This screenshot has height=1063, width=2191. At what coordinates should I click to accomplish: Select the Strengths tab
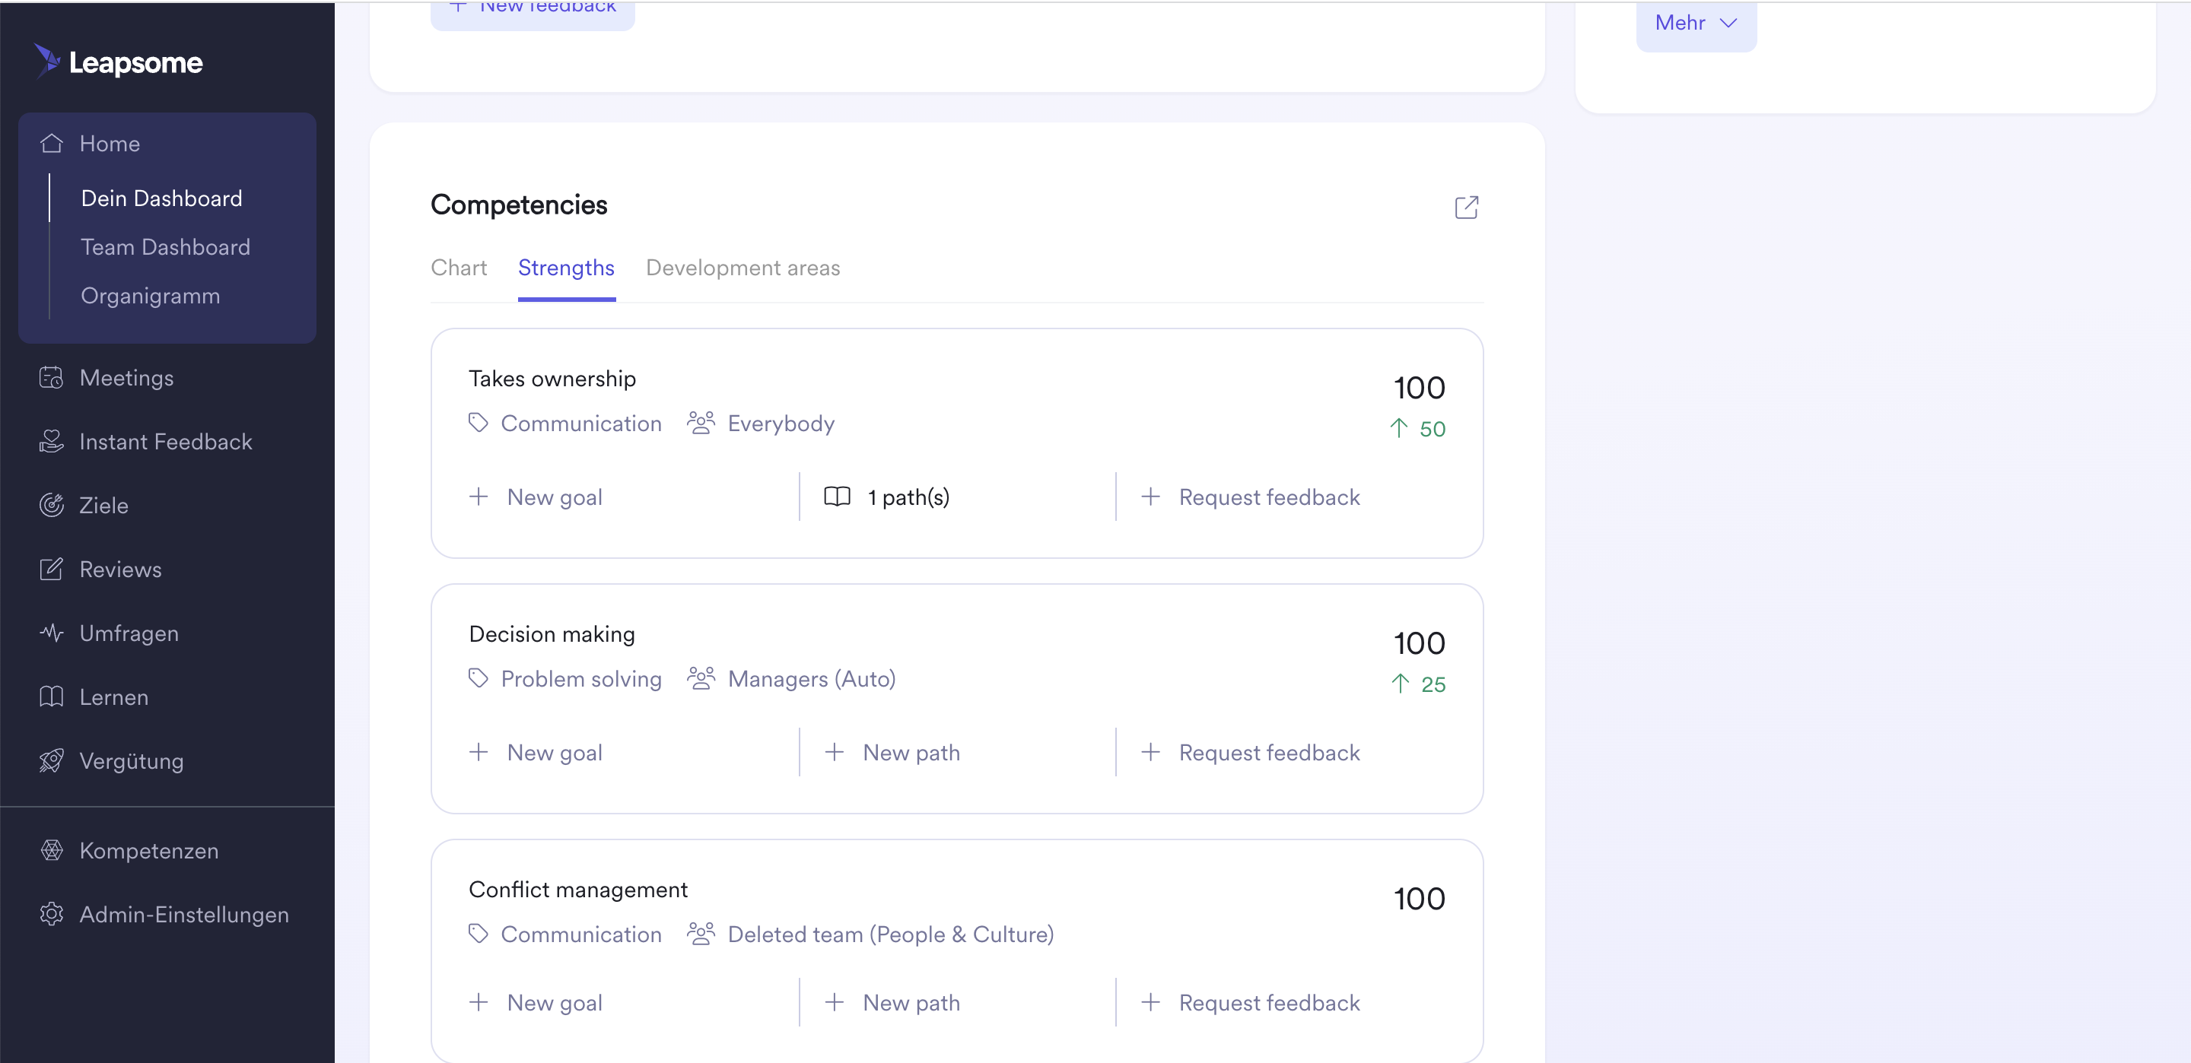coord(567,267)
